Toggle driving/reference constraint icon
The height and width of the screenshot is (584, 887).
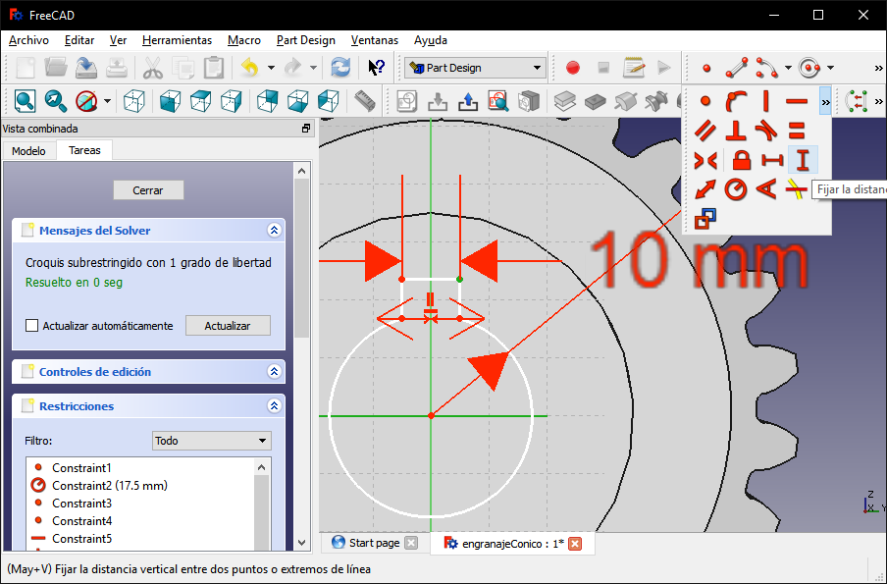click(x=704, y=219)
